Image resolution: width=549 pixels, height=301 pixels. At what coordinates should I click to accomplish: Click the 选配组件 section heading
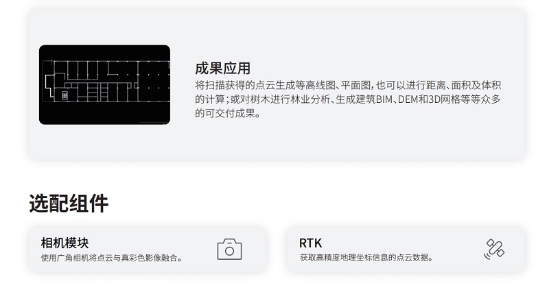(x=69, y=204)
